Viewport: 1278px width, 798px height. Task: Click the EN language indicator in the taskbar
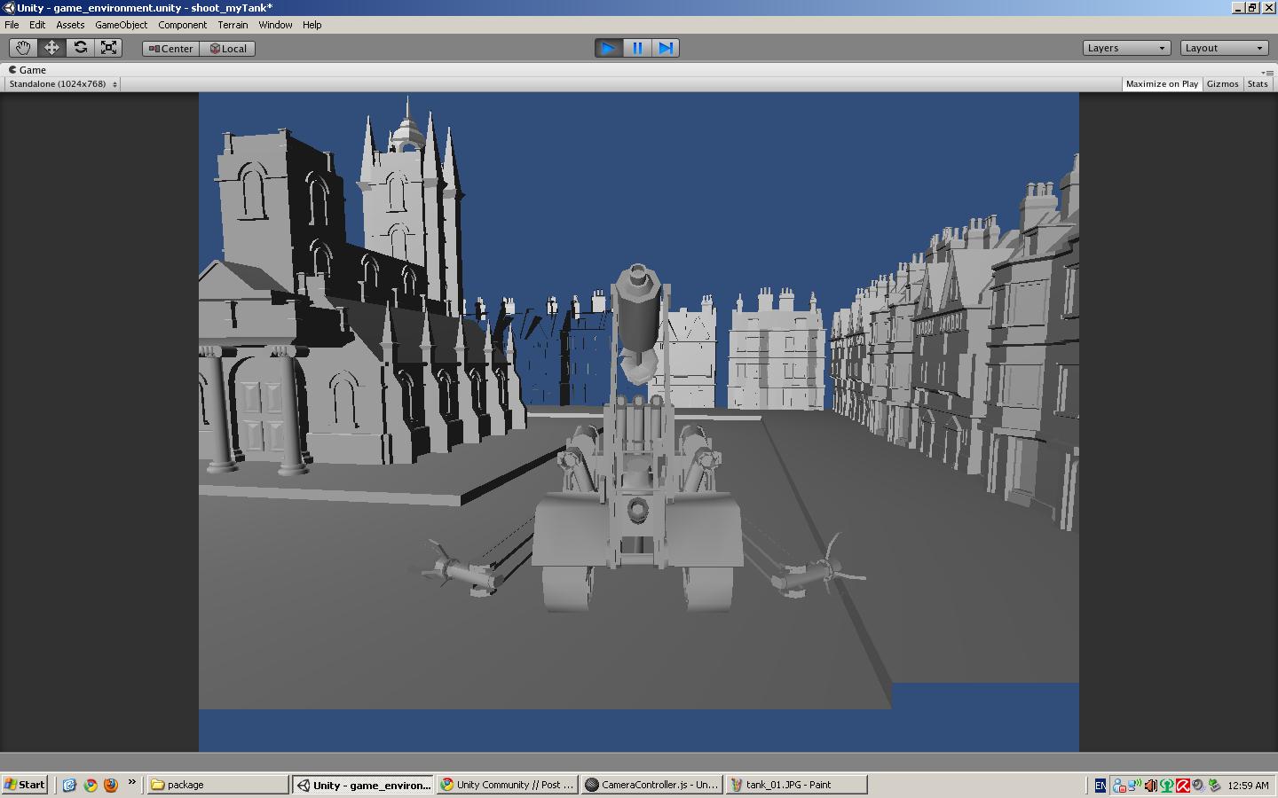point(1100,785)
